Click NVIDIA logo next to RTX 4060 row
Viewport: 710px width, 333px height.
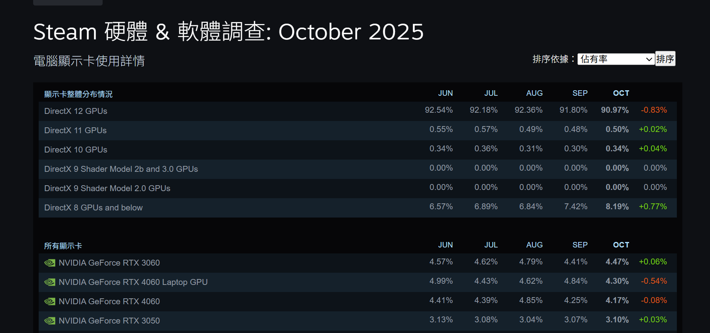point(50,301)
